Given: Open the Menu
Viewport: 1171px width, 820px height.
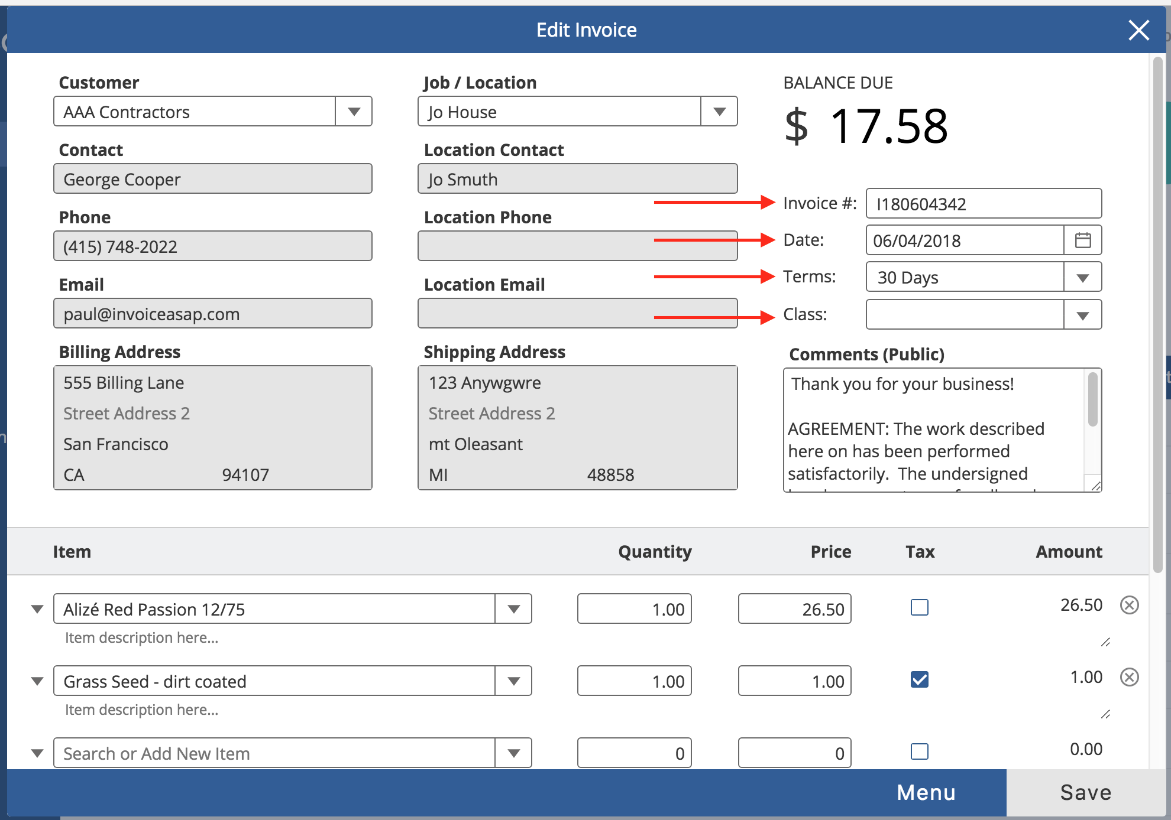Looking at the screenshot, I should coord(925,792).
